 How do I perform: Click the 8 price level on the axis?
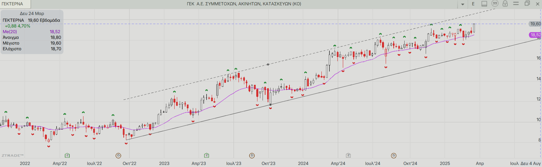coord(539,140)
